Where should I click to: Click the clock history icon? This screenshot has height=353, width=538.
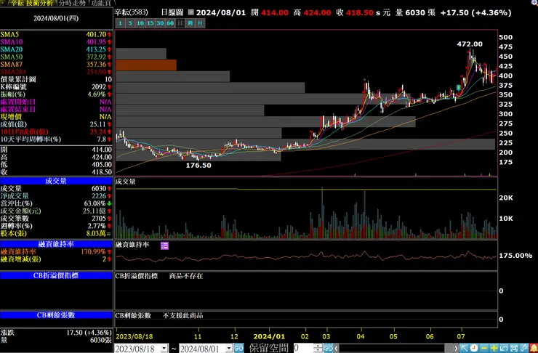pos(474,348)
